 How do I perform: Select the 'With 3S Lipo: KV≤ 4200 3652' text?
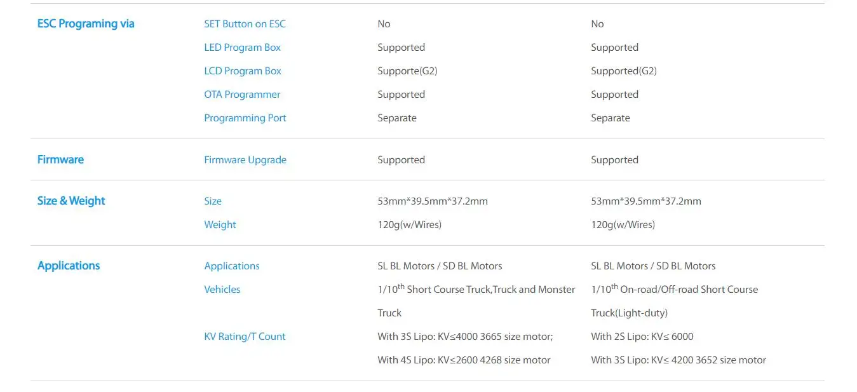(x=654, y=360)
